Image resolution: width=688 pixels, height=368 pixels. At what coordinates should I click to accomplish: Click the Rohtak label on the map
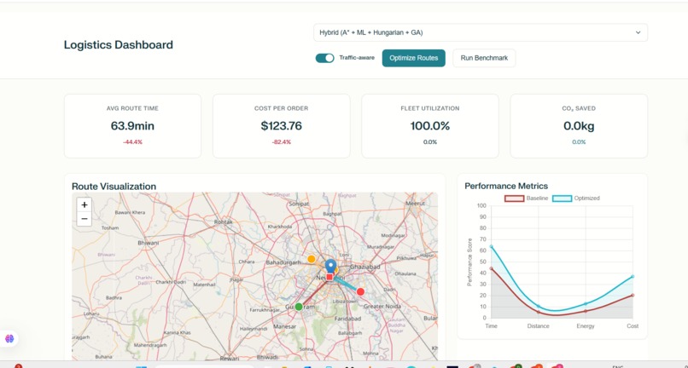223,222
